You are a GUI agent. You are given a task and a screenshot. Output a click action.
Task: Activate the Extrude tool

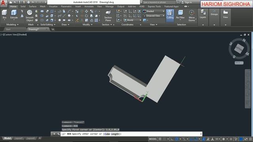click(x=14, y=14)
